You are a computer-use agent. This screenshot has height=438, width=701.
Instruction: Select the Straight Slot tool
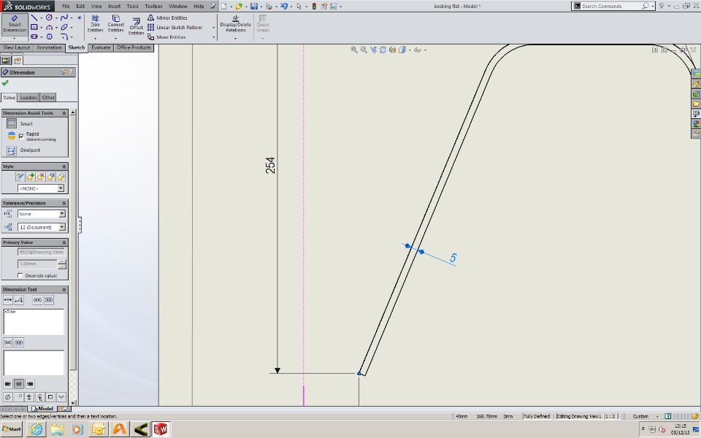point(34,36)
